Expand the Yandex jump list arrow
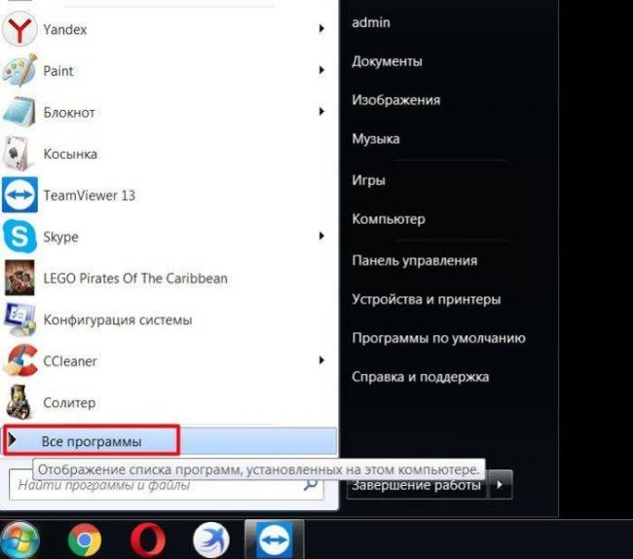 (321, 30)
